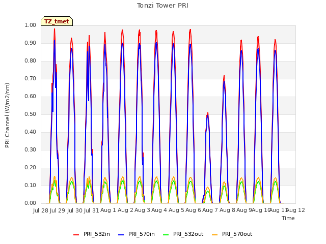Image resolution: width=326 pixels, height=244 pixels.
Task: Click the 0.30 y-axis tick label
Action: [31, 150]
